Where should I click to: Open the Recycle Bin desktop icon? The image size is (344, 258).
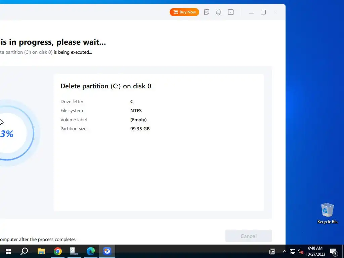click(327, 213)
